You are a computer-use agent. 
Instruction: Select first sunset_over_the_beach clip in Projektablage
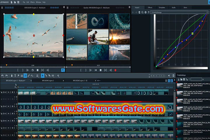tap(193, 85)
